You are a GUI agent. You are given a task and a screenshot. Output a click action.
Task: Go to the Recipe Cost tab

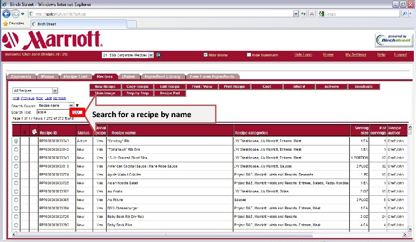click(75, 76)
